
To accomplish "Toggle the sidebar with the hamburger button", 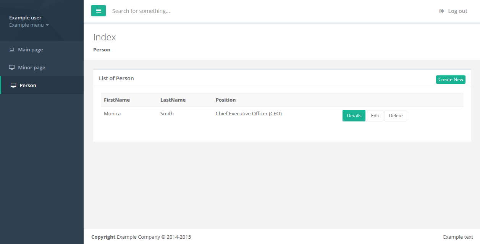I will [98, 11].
